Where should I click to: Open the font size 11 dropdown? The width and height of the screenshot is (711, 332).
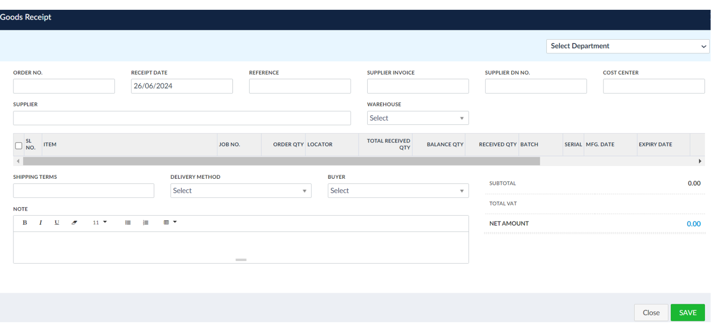coord(100,223)
